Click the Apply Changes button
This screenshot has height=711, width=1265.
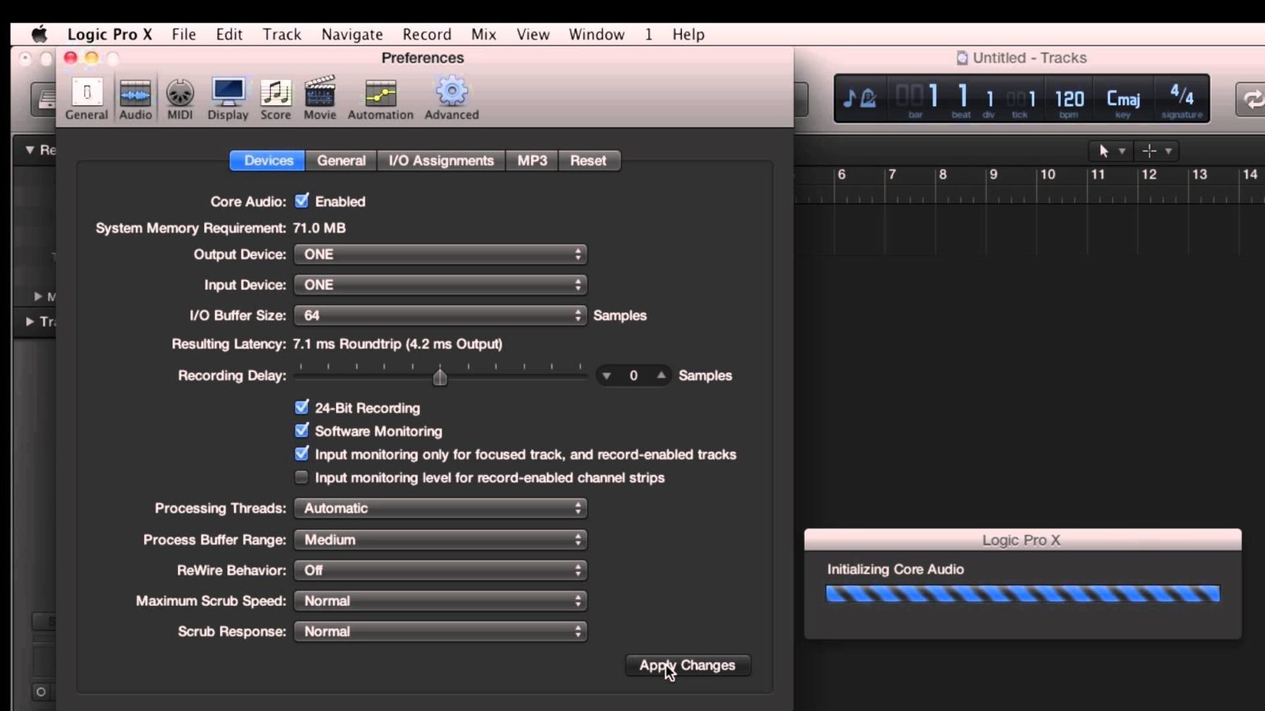pos(688,665)
